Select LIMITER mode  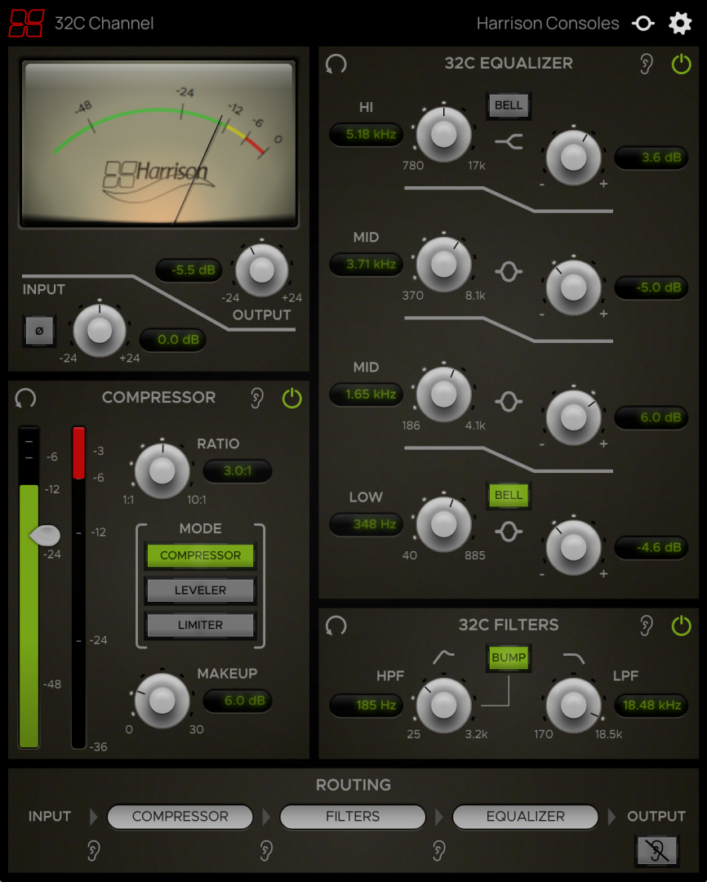200,625
